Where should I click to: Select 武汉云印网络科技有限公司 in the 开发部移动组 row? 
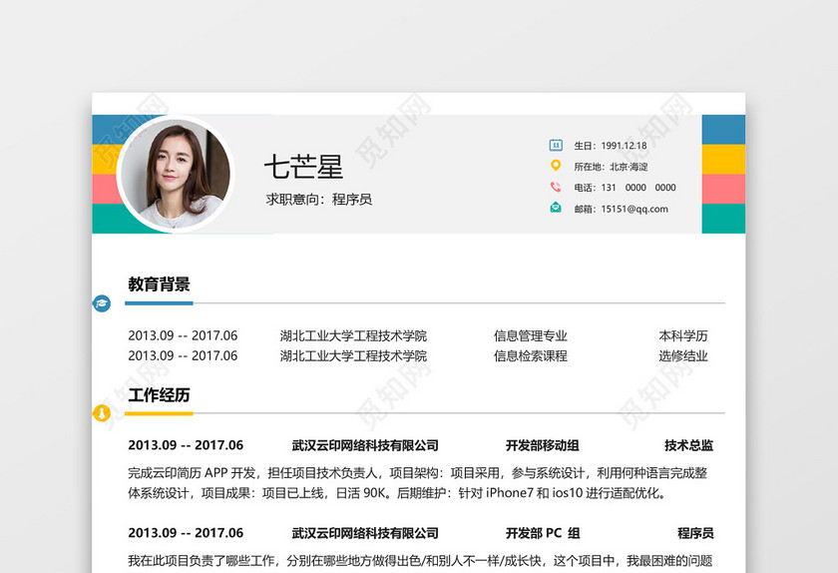[x=365, y=445]
